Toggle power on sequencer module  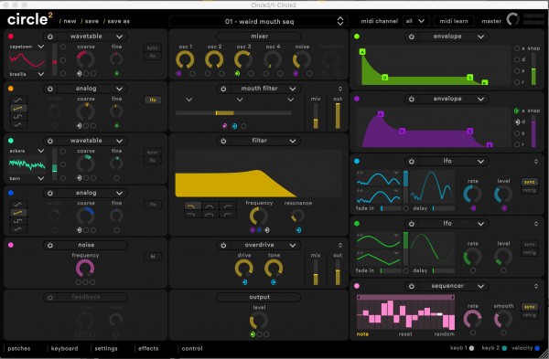pos(412,286)
